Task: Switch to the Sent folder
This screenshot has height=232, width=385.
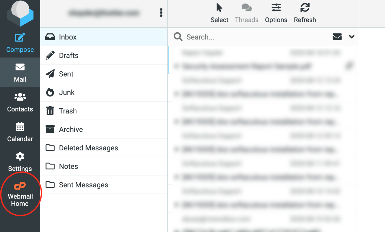Action: (x=66, y=74)
